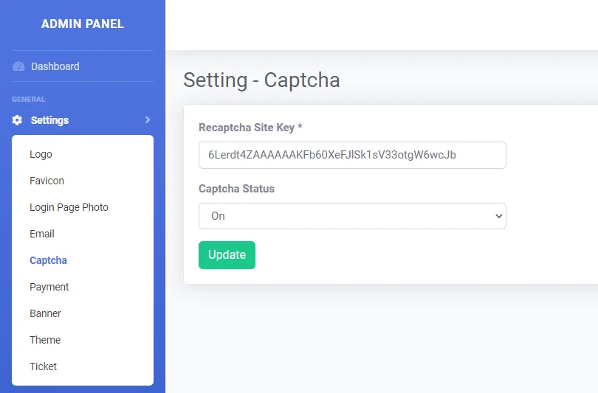Click the Recaptcha Site Key field

coord(352,155)
